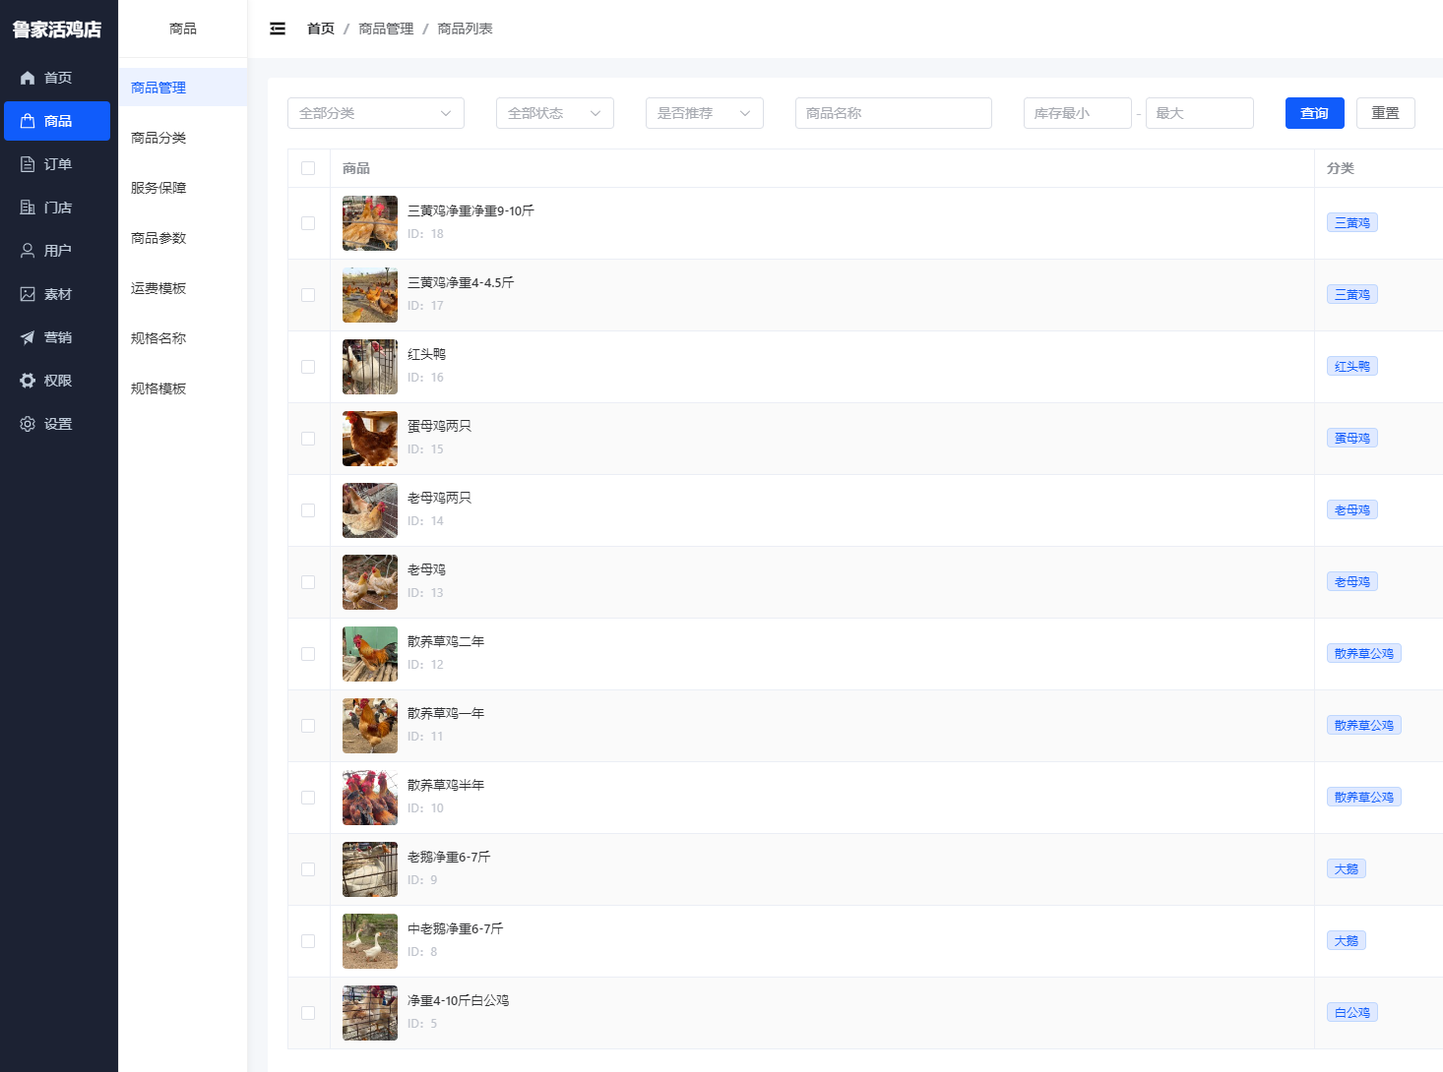This screenshot has height=1072, width=1443.
Task: Toggle the select-all checkbox in table header
Action: 308,168
